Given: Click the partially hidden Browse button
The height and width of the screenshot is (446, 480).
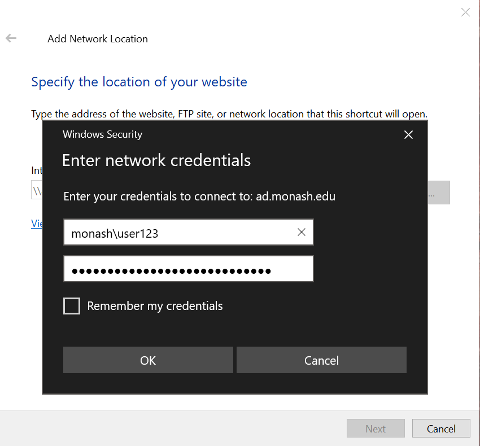Looking at the screenshot, I should point(439,193).
